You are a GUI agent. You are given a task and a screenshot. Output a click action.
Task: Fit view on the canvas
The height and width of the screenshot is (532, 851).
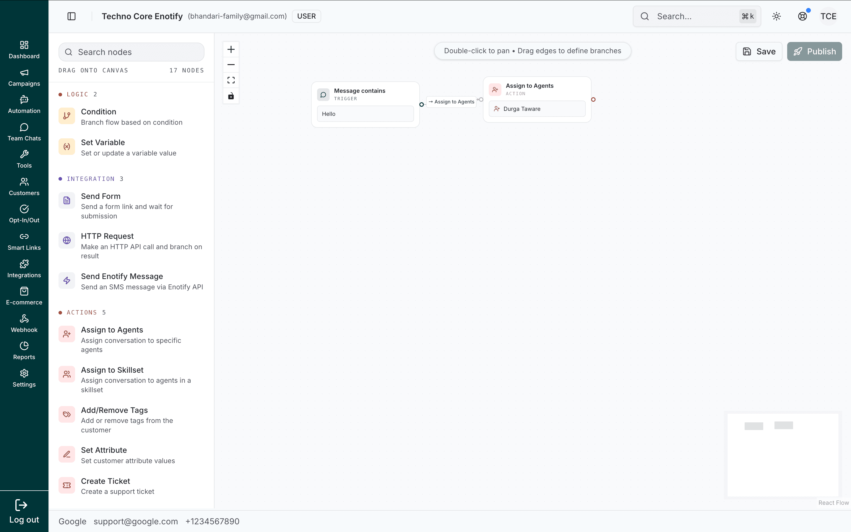[x=231, y=80]
